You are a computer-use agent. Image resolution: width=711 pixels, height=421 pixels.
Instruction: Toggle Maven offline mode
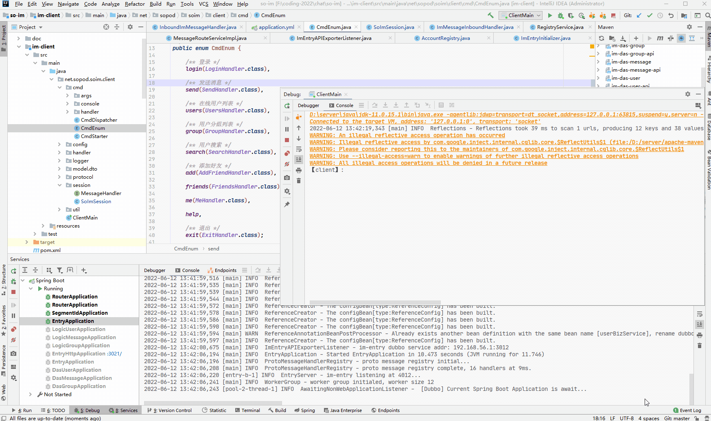pyautogui.click(x=671, y=38)
